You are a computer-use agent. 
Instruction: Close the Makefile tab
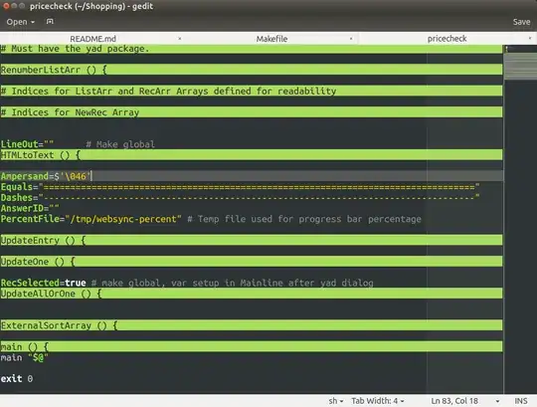(x=351, y=39)
